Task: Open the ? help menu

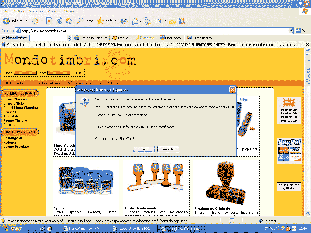Action: [84, 11]
